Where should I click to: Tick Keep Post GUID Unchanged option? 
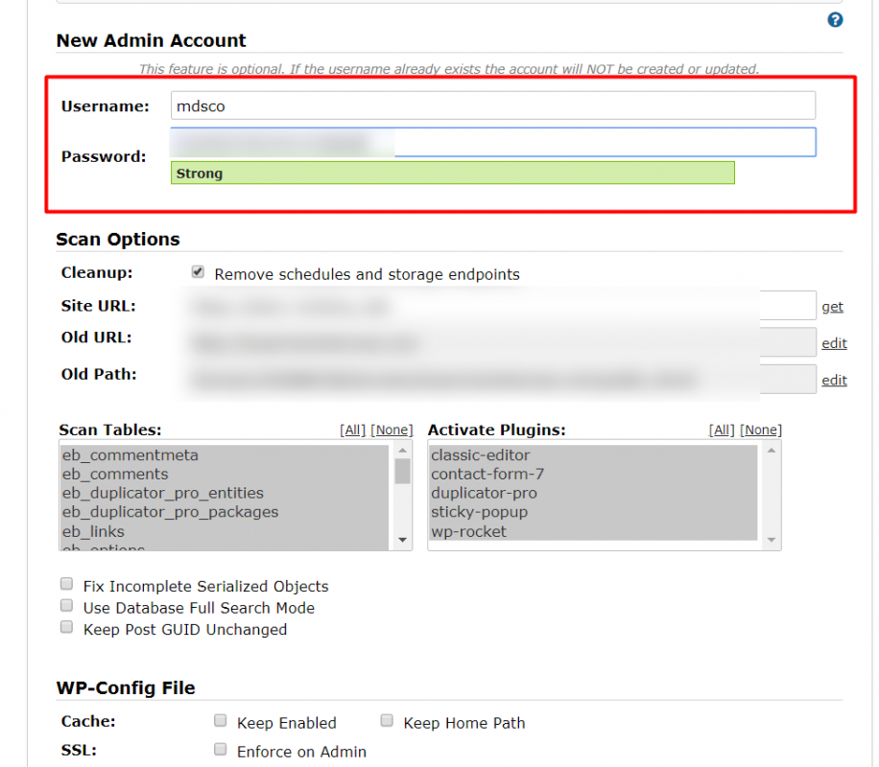pos(67,627)
